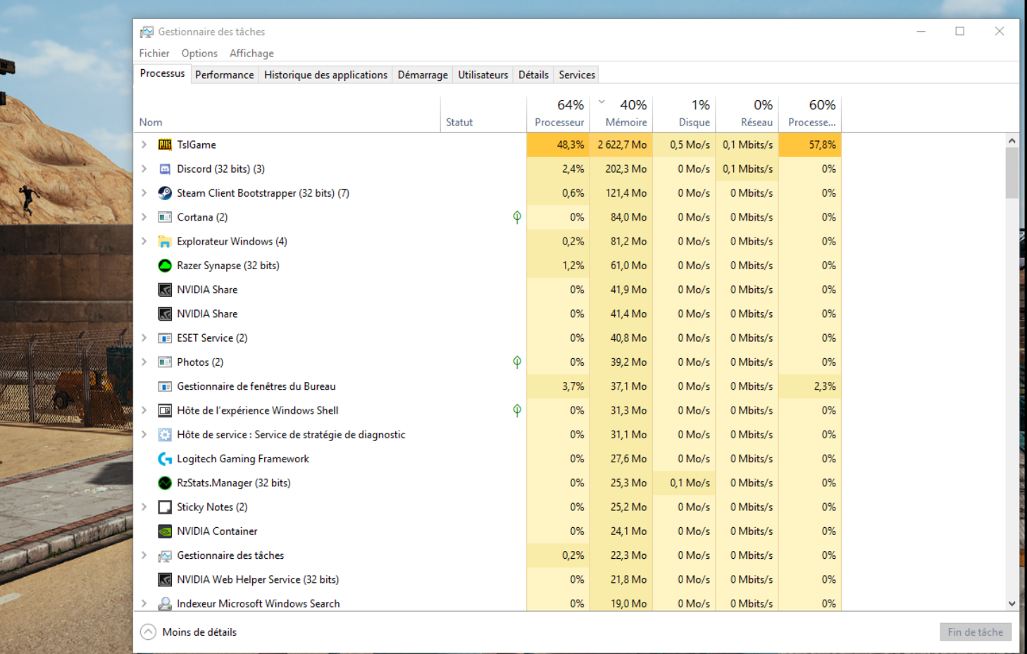Click Moins de détails to collapse view

click(189, 632)
